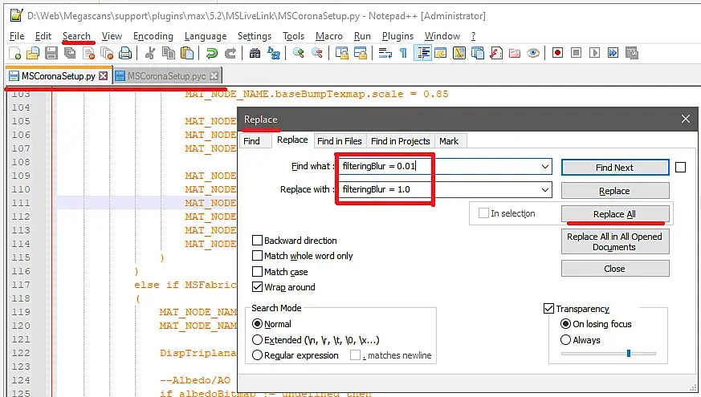Click the Open file folder icon

click(x=33, y=53)
